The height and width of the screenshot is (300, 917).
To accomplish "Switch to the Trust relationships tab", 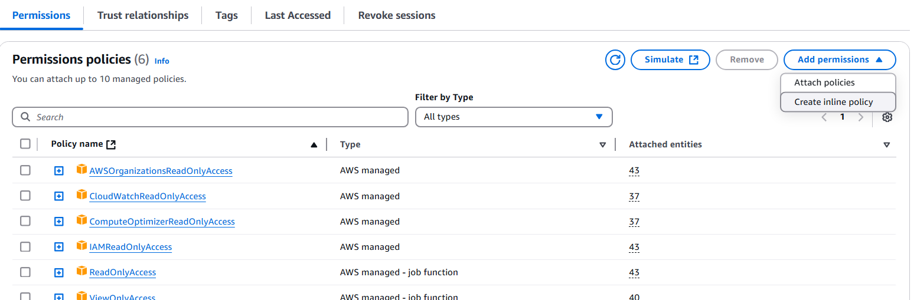I will pos(143,15).
